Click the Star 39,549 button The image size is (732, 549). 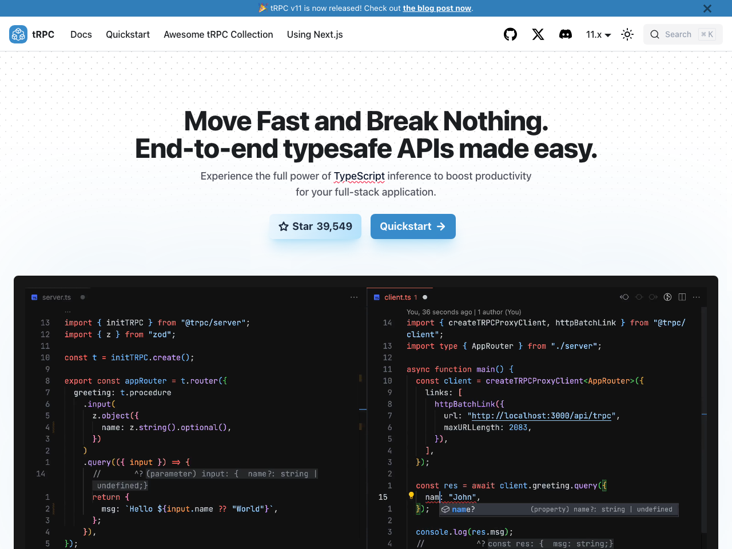coord(315,226)
